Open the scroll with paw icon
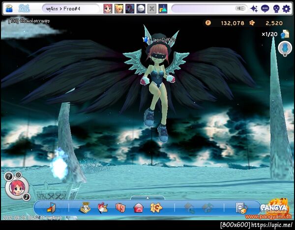The width and height of the screenshot is (295, 230). point(241,208)
